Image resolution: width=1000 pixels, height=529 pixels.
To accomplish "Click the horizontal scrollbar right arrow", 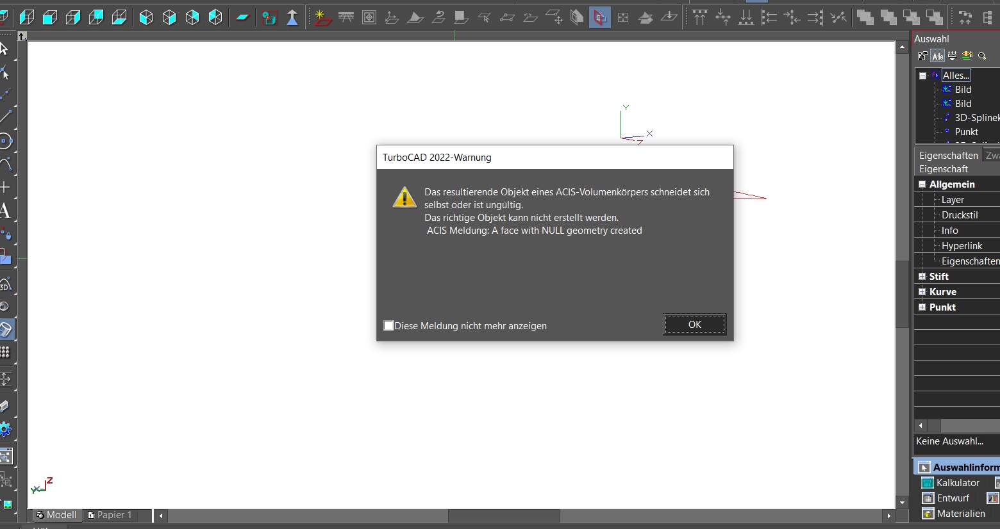I will coord(888,516).
